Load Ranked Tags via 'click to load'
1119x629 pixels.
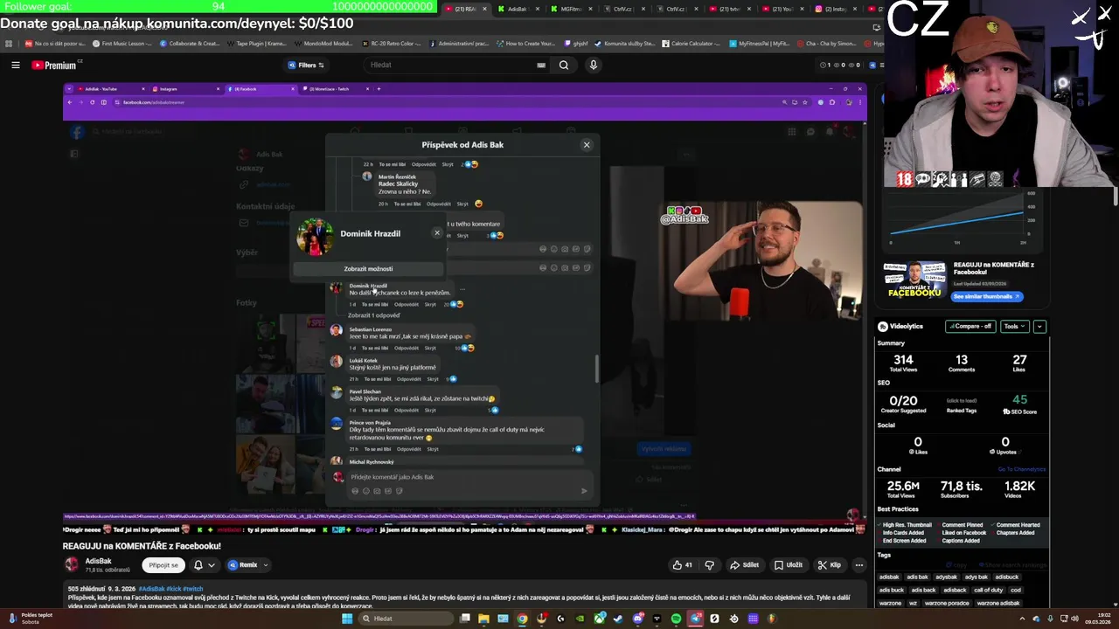click(x=961, y=401)
